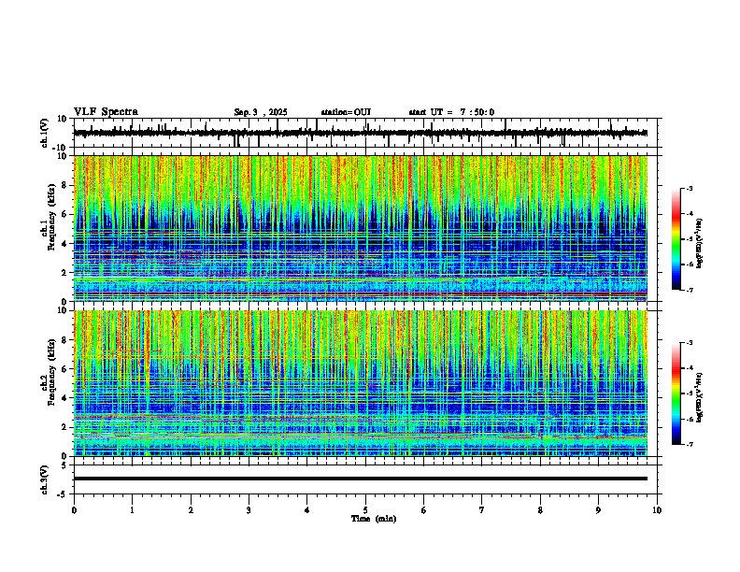Screen dimensions: 740x572
Task: Click the "Time (min)" x-axis label
Action: pos(374,519)
